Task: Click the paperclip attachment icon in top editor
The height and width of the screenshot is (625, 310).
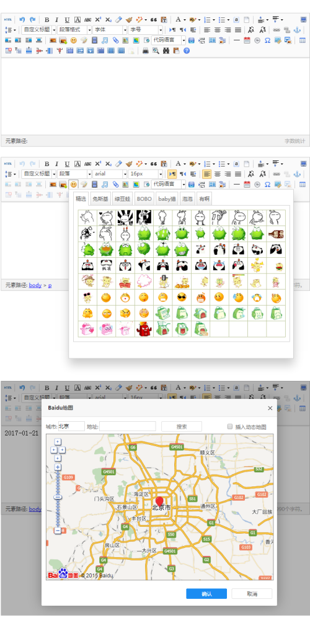Action: point(115,40)
